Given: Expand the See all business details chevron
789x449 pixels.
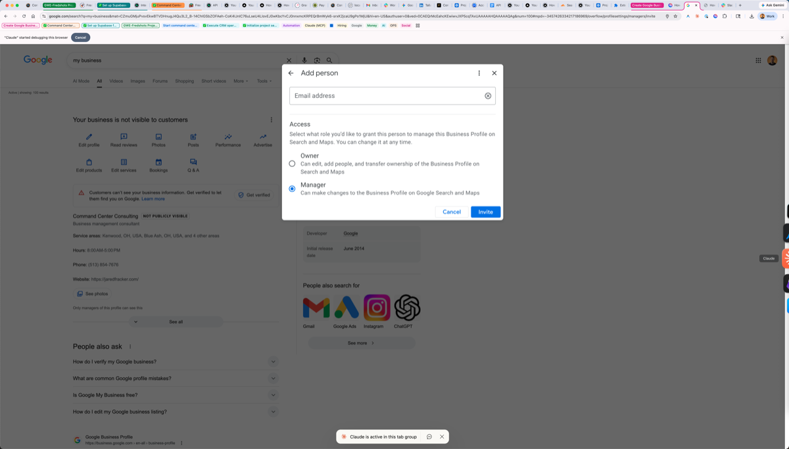Looking at the screenshot, I should click(135, 321).
